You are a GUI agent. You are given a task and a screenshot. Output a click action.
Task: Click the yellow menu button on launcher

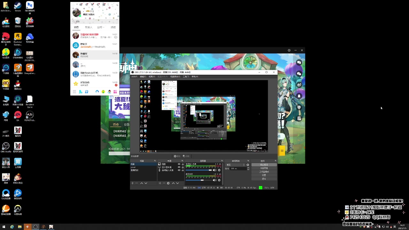(282, 151)
